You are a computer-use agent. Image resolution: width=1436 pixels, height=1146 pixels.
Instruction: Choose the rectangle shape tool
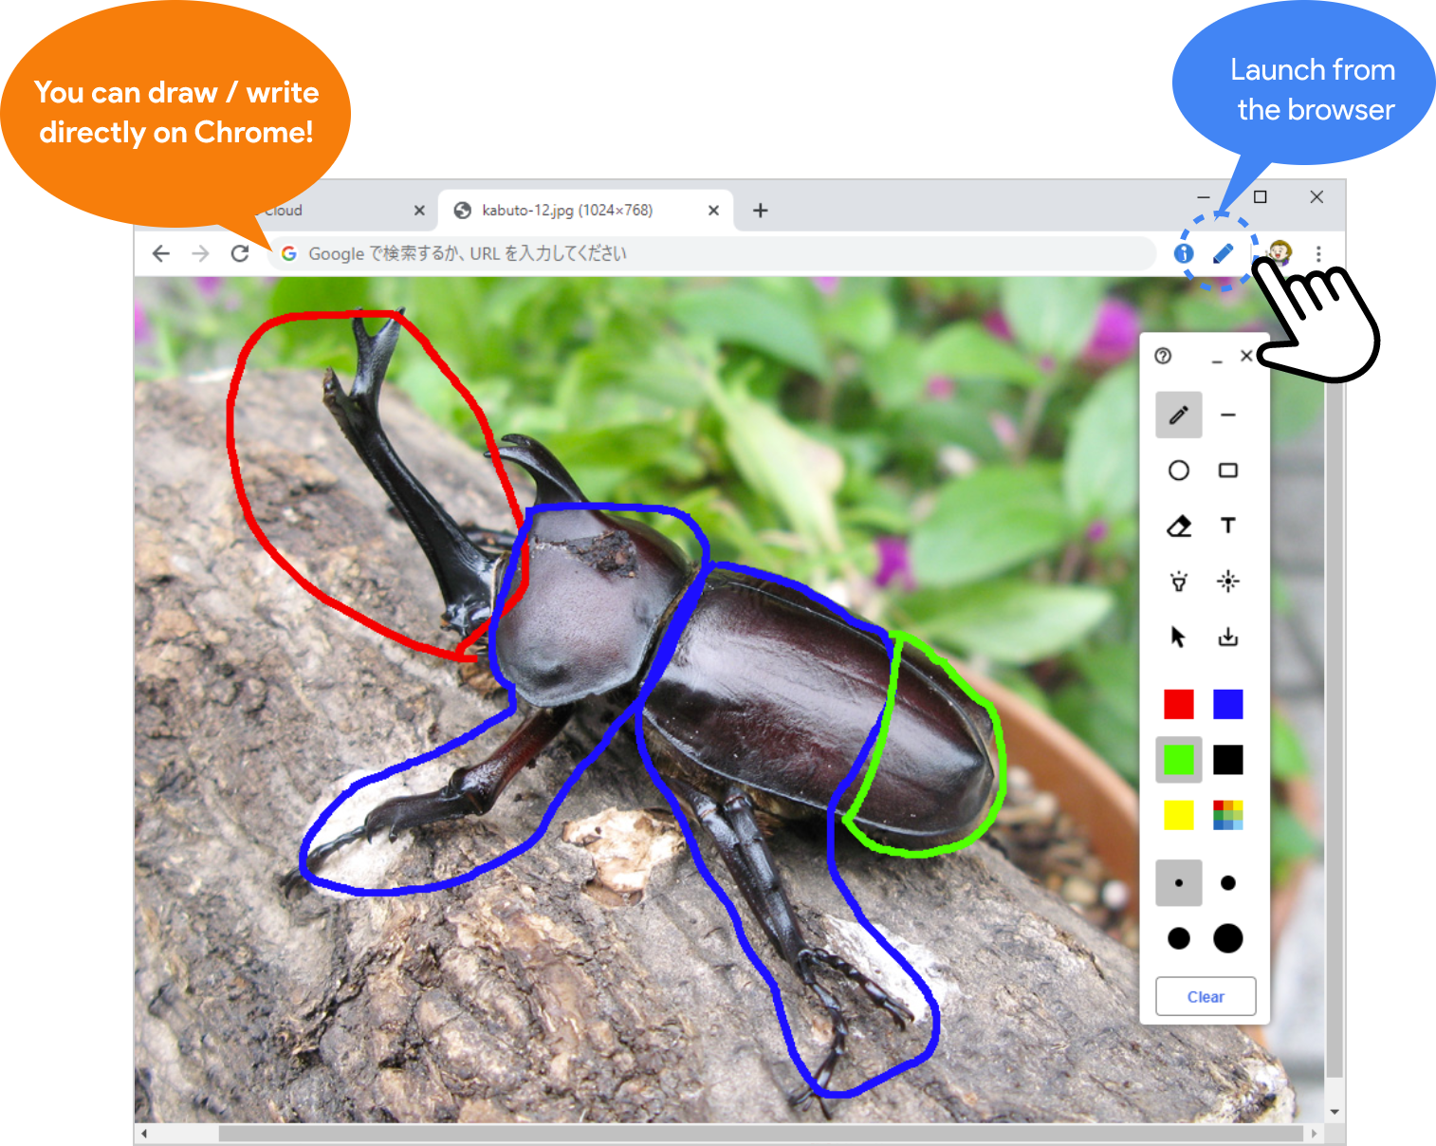(1227, 471)
